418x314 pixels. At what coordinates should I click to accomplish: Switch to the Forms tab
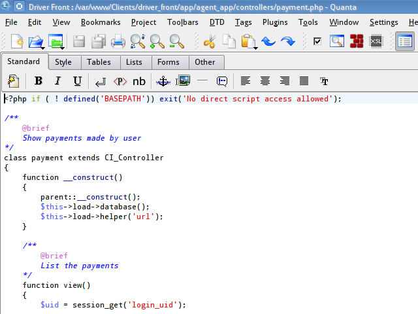pyautogui.click(x=169, y=62)
